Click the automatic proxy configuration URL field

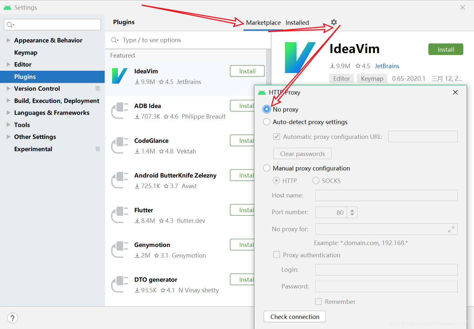click(x=423, y=136)
